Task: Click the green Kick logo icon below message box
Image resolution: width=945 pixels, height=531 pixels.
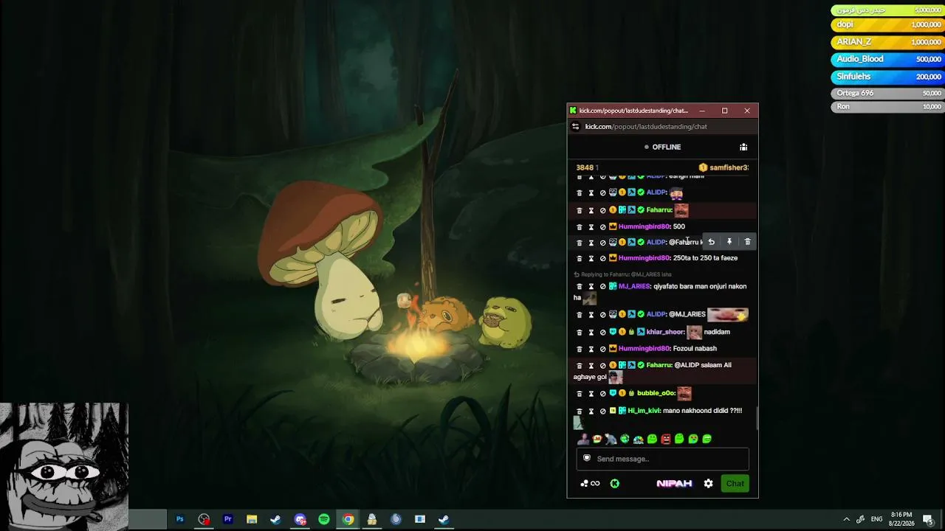Action: [615, 484]
